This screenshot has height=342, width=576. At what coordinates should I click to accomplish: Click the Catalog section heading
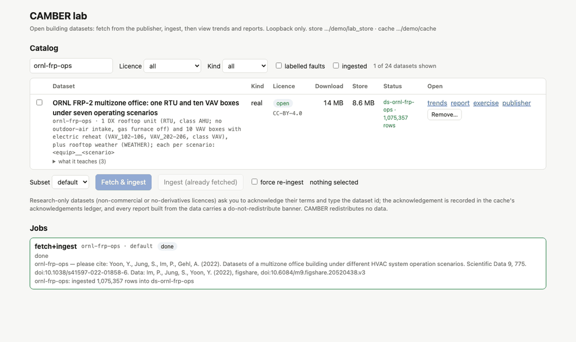(44, 48)
